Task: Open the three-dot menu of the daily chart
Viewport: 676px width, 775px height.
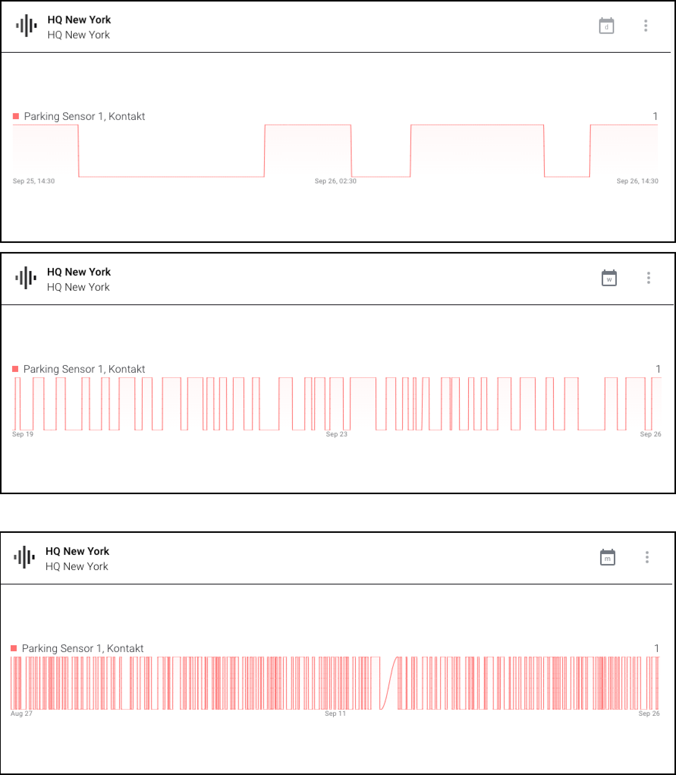Action: 646,26
